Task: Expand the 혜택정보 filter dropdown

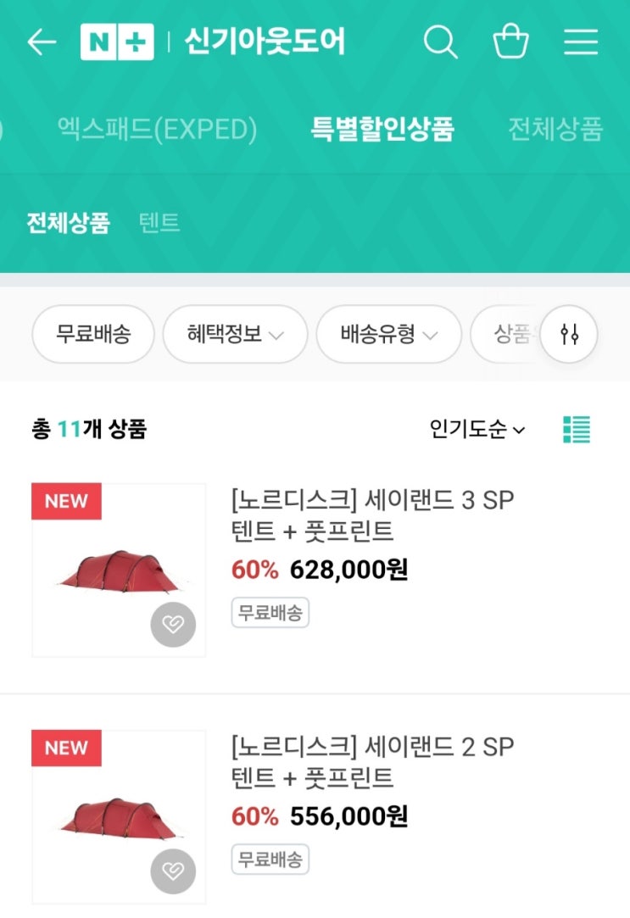Action: [x=236, y=334]
